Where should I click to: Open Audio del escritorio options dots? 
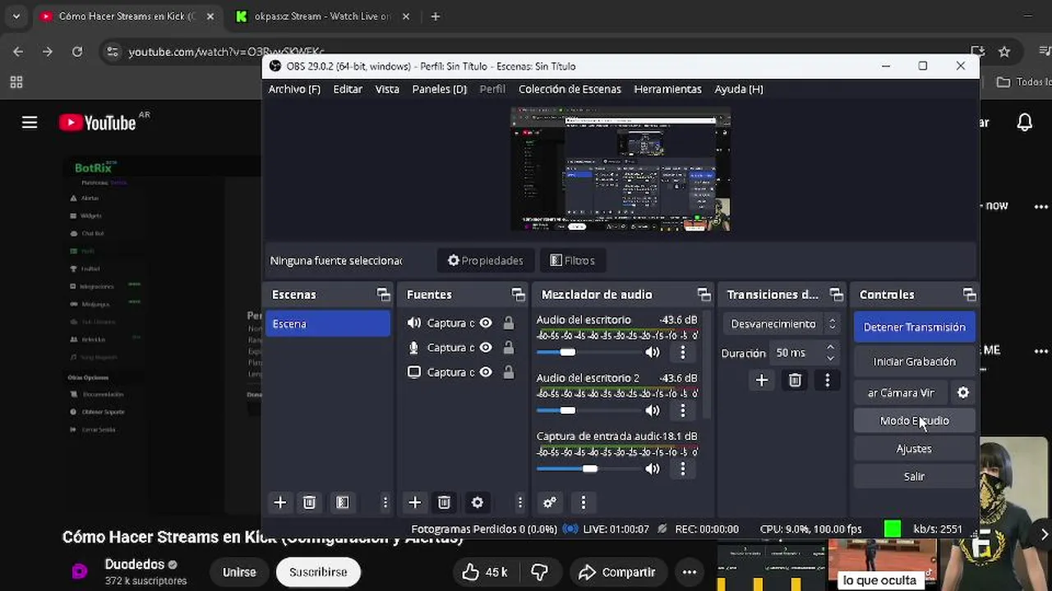click(x=682, y=352)
